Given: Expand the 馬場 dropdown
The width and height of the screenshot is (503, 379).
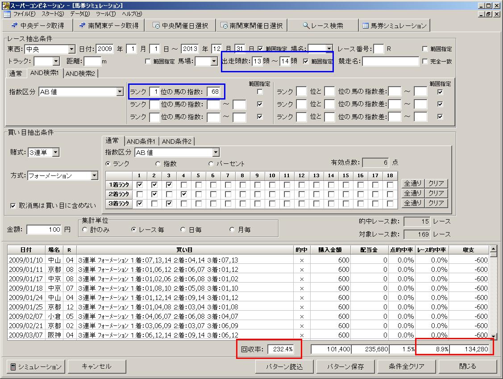Looking at the screenshot, I should pyautogui.click(x=214, y=61).
